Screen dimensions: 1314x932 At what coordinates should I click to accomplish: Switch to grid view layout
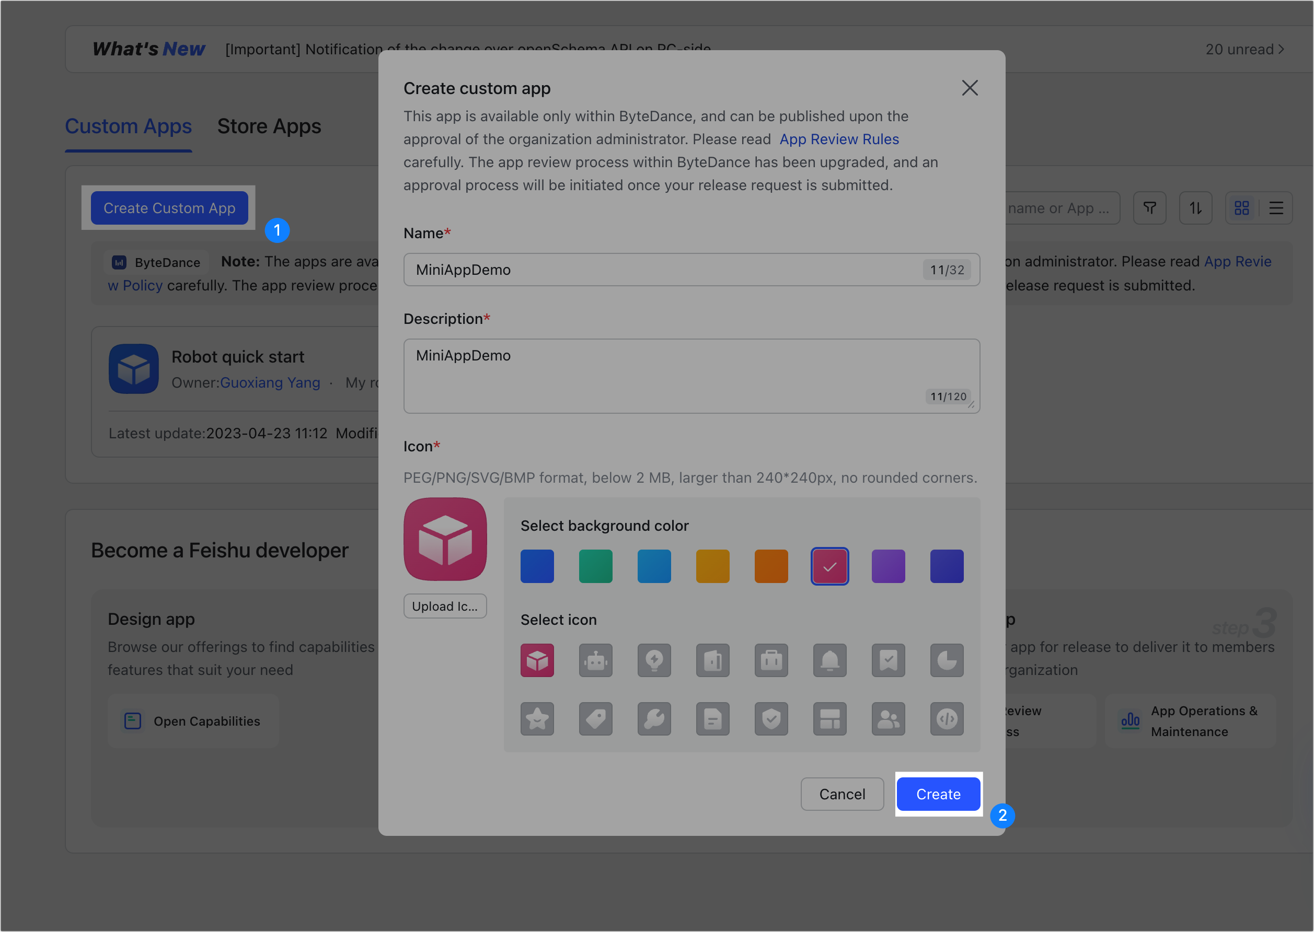coord(1241,208)
